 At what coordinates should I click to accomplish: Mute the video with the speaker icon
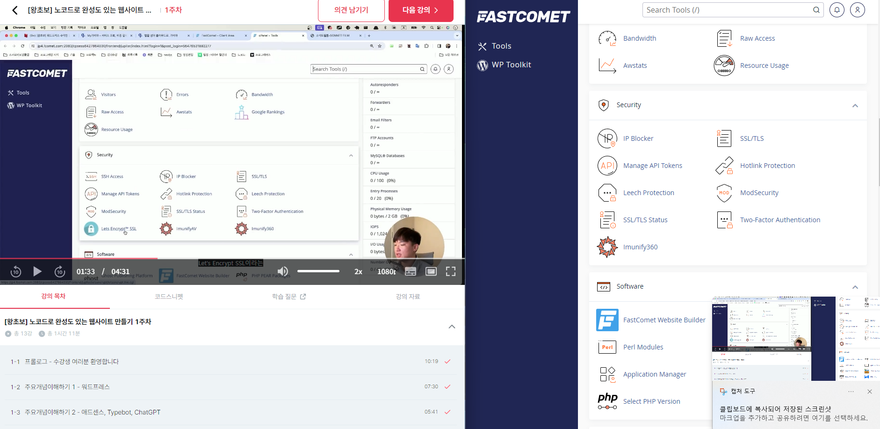(x=282, y=271)
